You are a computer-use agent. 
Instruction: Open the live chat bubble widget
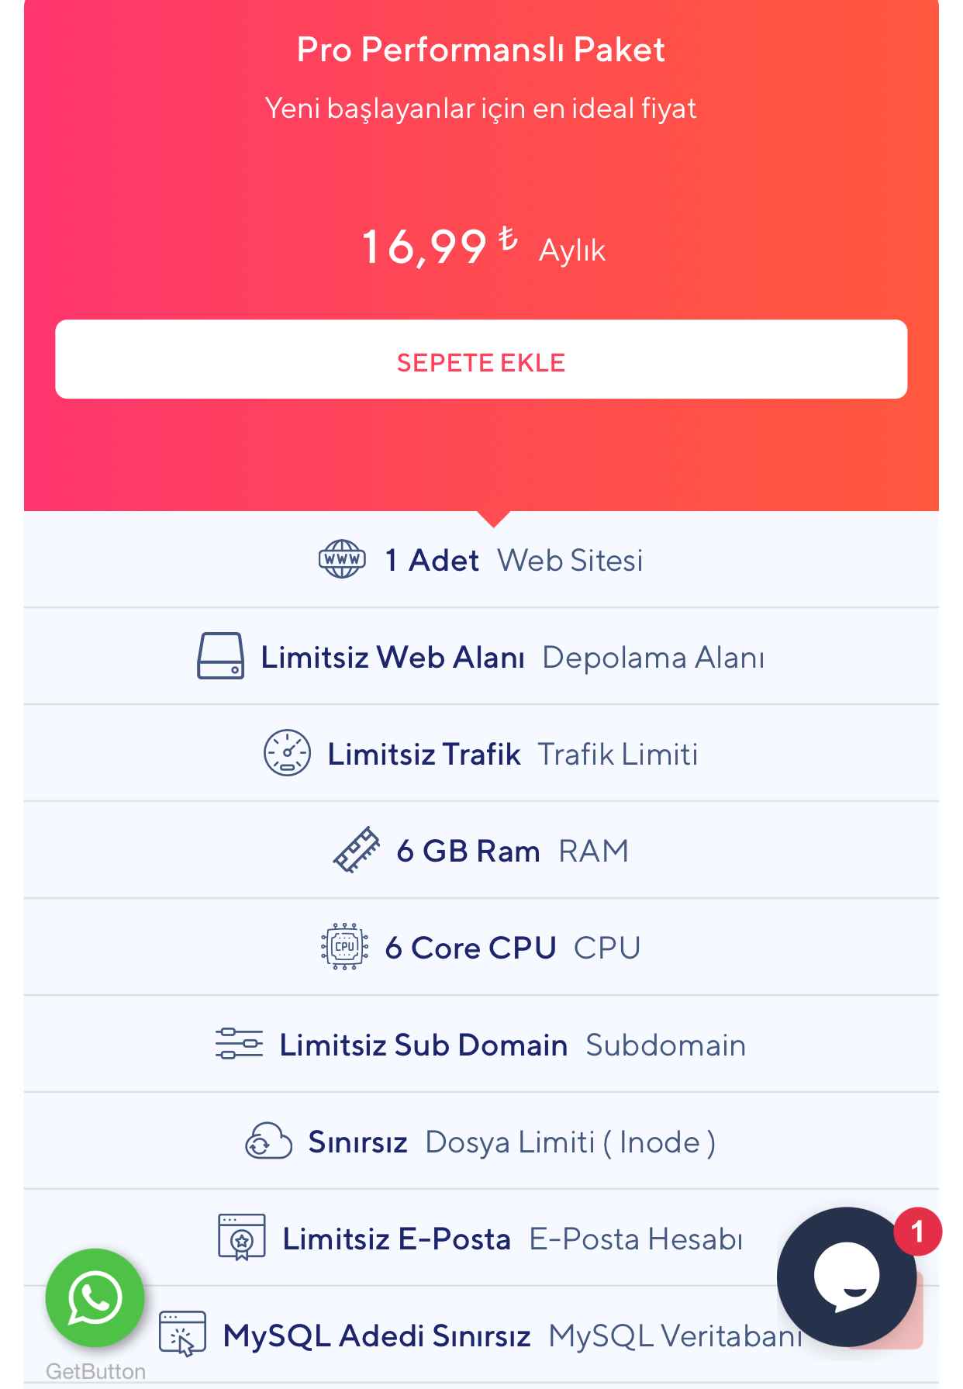pos(846,1276)
